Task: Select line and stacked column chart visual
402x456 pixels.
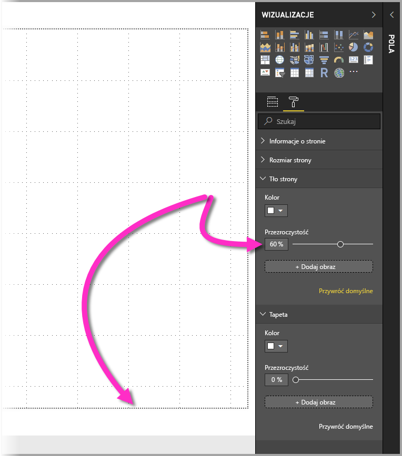Action: coord(279,47)
